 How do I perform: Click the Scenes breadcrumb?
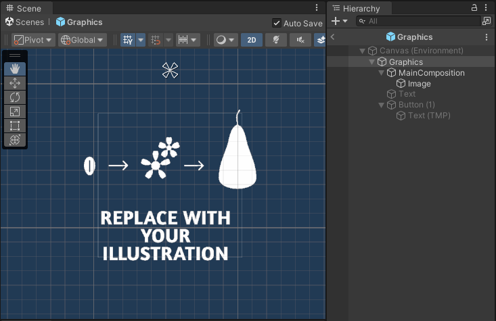[x=25, y=22]
